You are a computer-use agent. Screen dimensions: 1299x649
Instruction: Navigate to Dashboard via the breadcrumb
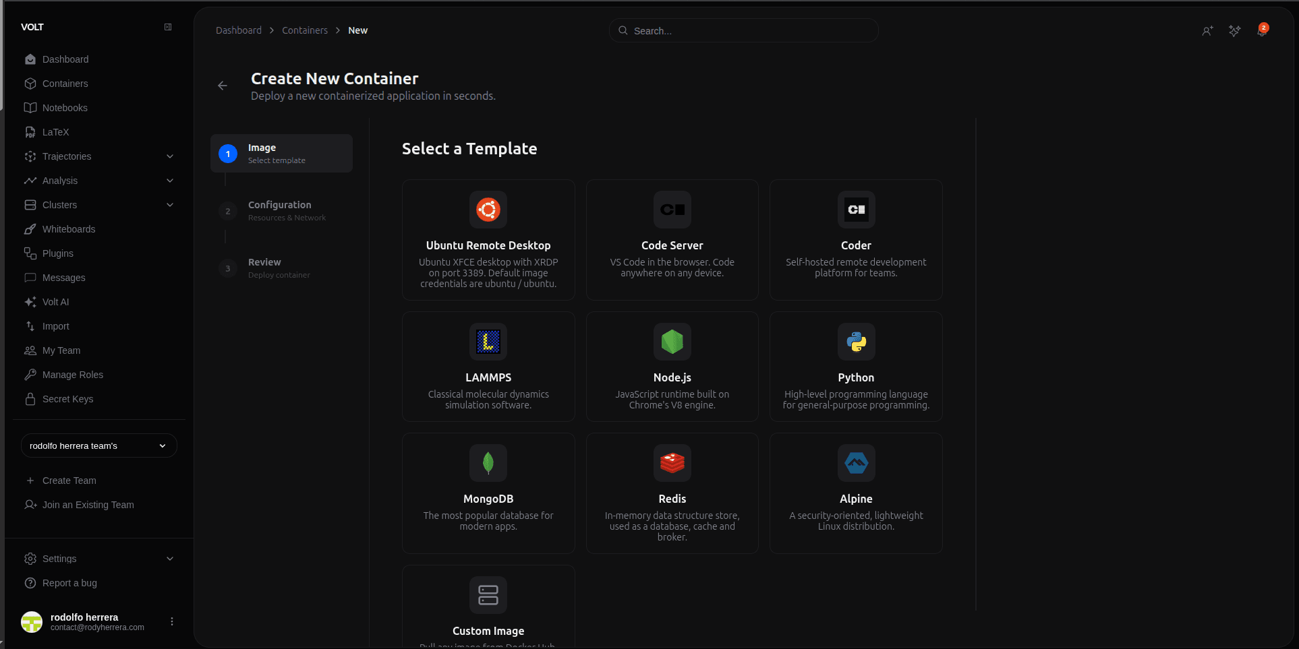pos(239,30)
